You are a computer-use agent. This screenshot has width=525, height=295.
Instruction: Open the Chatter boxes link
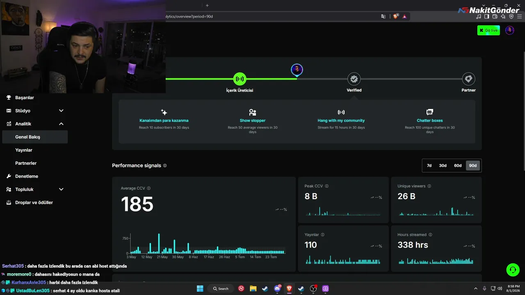coord(430,120)
